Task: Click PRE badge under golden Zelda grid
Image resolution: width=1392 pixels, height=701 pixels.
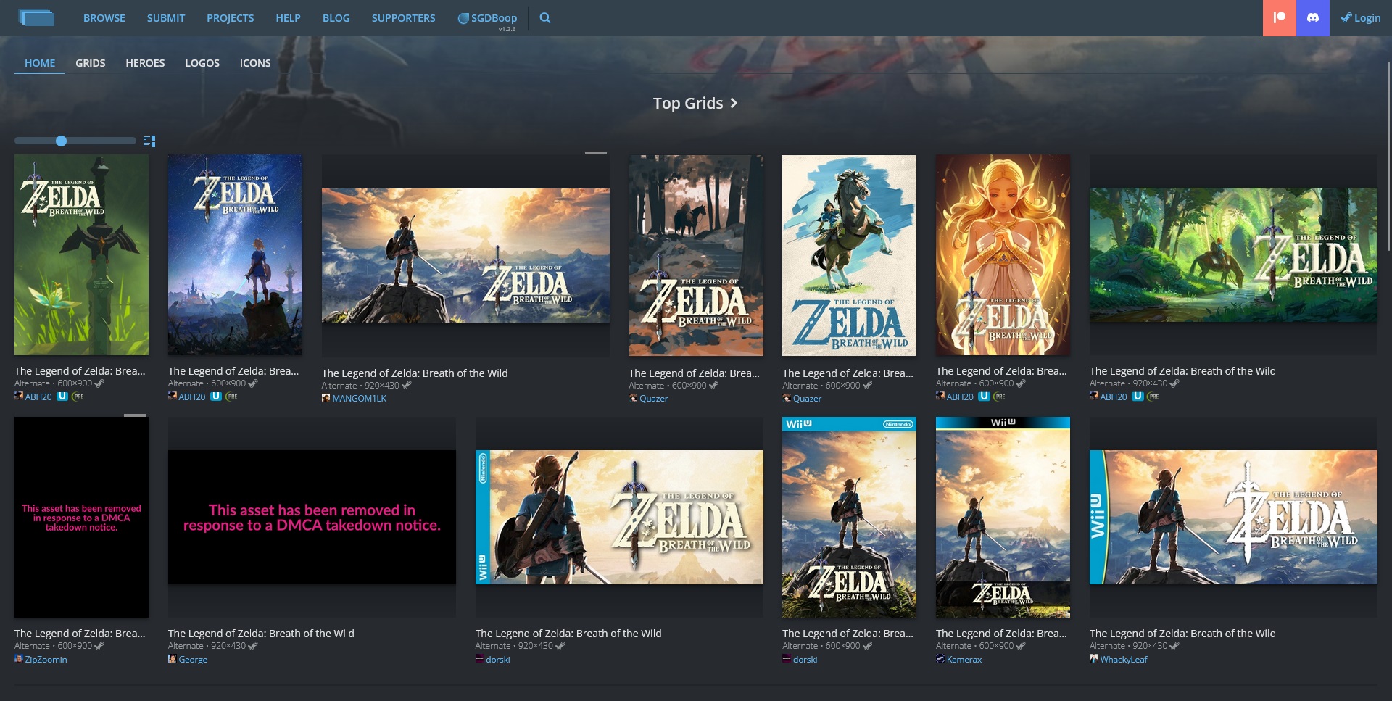Action: pyautogui.click(x=999, y=397)
